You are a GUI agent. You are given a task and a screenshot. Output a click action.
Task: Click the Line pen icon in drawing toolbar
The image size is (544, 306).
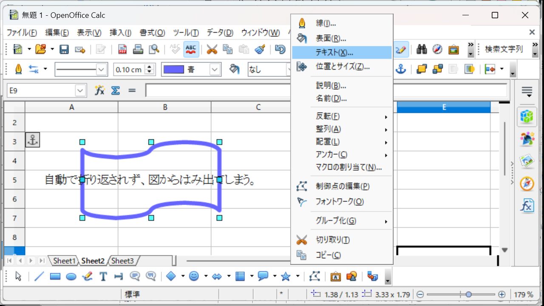point(19,69)
